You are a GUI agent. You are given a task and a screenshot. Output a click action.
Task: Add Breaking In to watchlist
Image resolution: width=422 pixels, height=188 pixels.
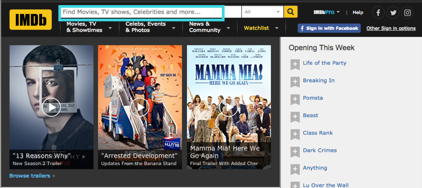[x=295, y=82]
